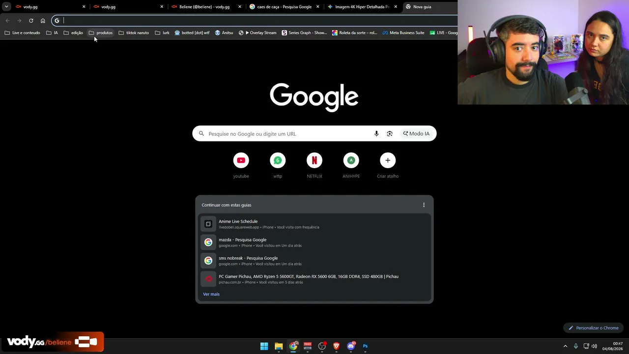Open Brave browser from the taskbar
The image size is (629, 354).
[337, 346]
